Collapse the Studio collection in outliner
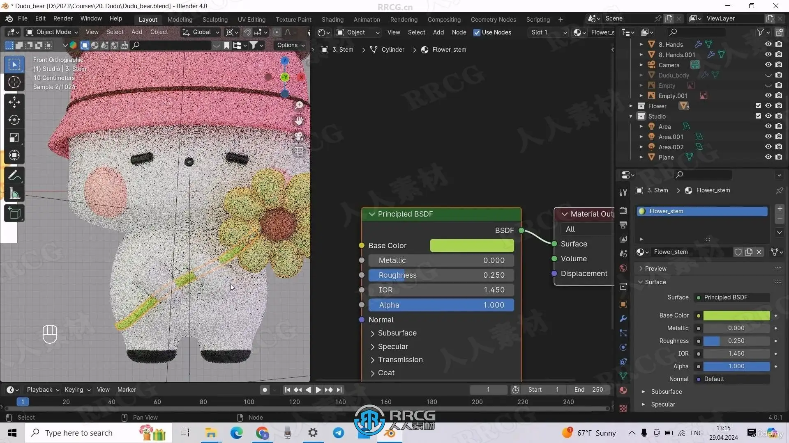 631,116
